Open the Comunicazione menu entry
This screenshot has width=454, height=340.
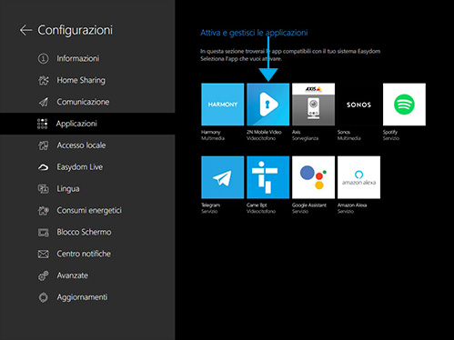tap(87, 102)
